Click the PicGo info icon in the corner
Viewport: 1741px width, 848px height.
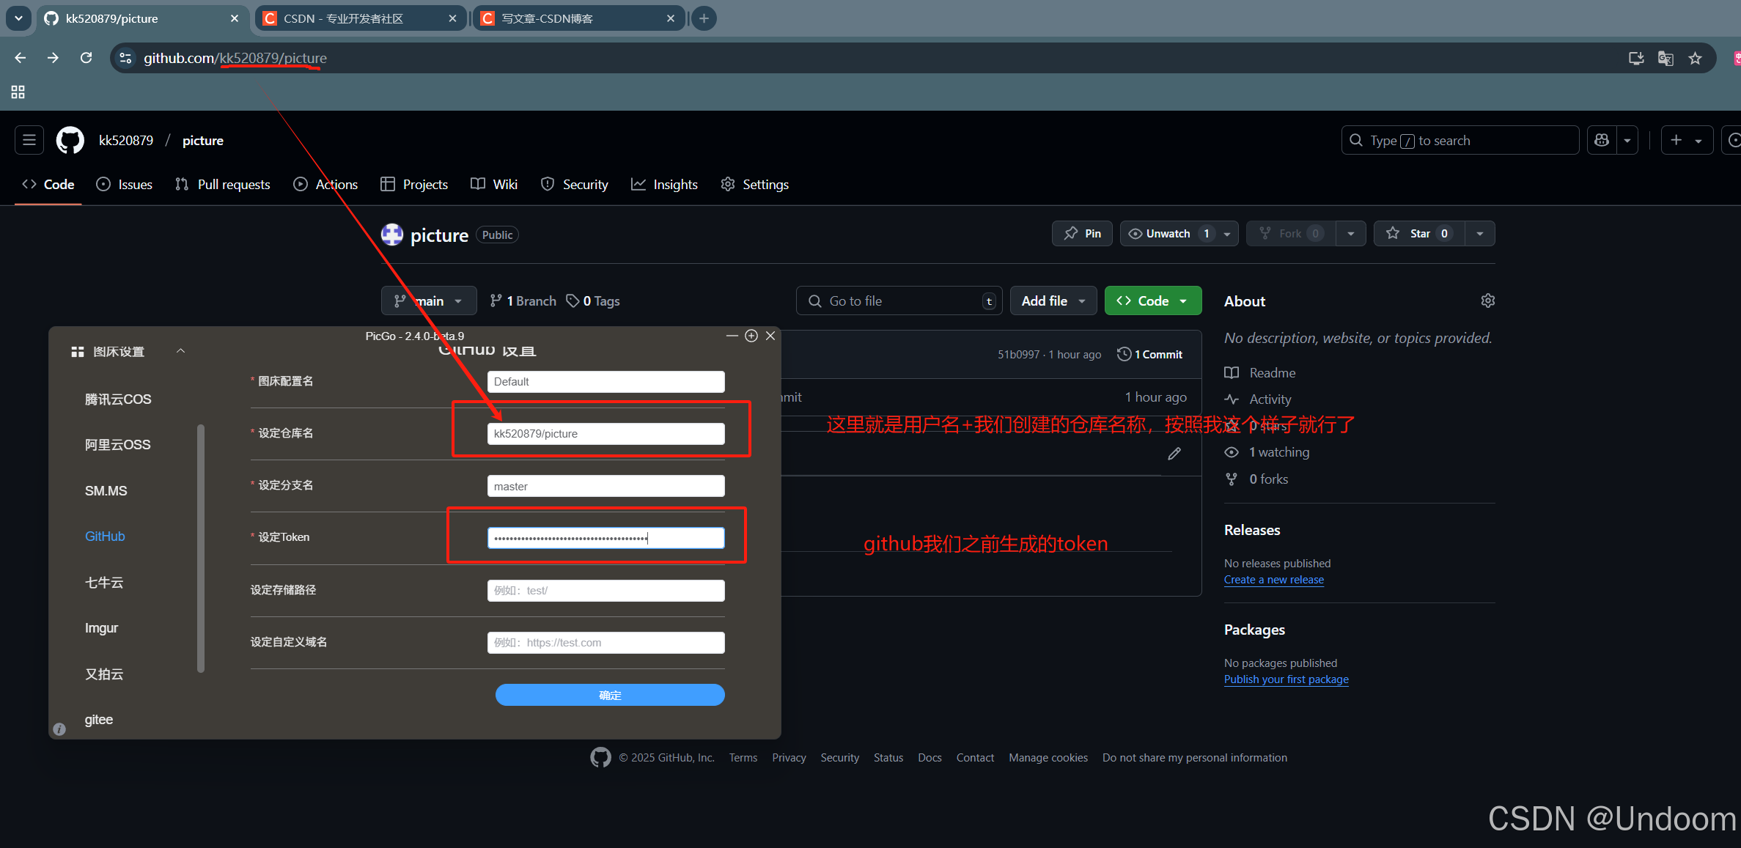pyautogui.click(x=60, y=729)
